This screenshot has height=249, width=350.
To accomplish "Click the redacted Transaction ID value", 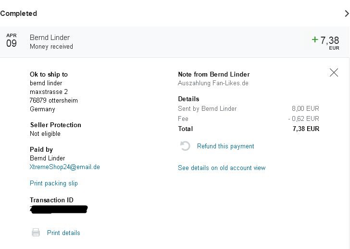I will (59, 210).
